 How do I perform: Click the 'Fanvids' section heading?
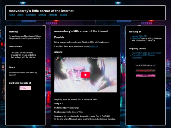coord(59,37)
